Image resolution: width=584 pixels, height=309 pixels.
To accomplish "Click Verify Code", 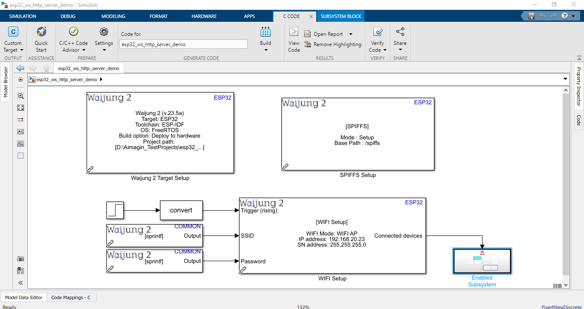I will (377, 39).
